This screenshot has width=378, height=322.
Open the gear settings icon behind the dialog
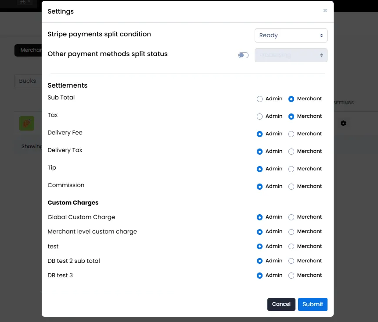tap(343, 124)
